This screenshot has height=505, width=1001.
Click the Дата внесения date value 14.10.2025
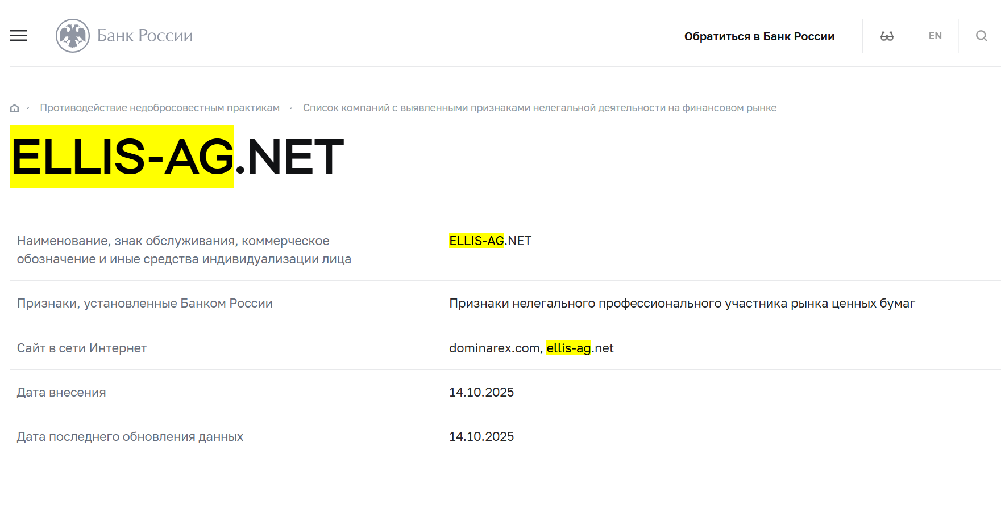481,392
